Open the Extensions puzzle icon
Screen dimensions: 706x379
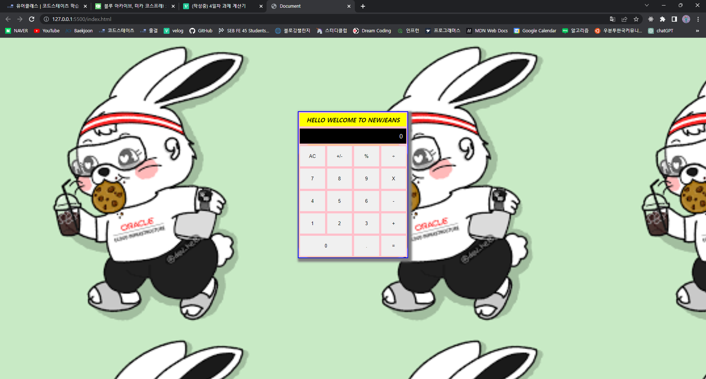(663, 19)
